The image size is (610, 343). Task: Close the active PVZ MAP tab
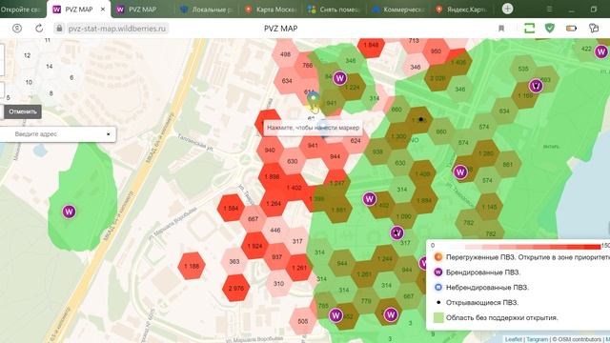[103, 10]
